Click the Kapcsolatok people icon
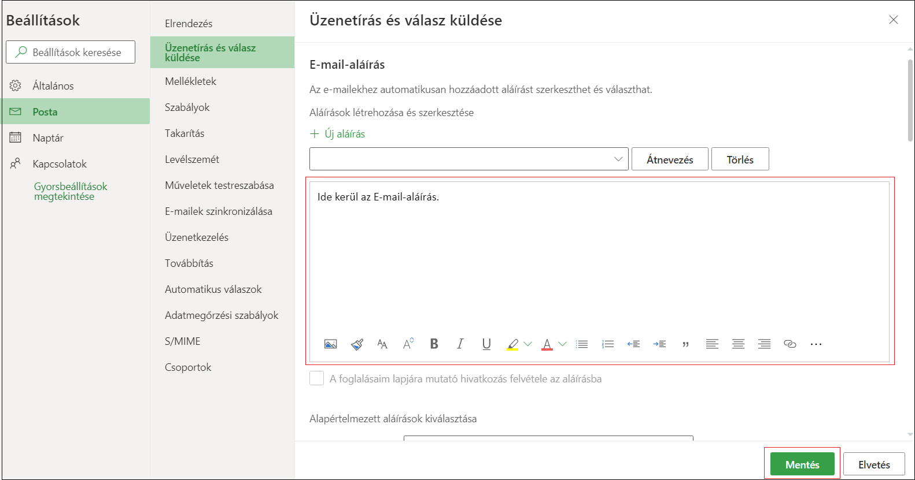The image size is (915, 480). point(16,163)
